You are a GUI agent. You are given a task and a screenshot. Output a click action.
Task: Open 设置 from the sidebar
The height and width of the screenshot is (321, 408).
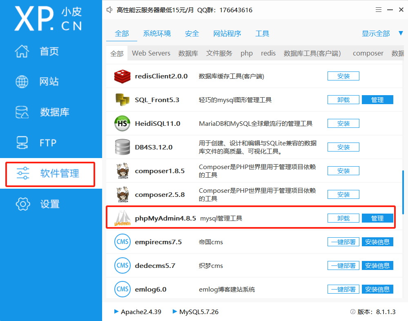pos(50,204)
